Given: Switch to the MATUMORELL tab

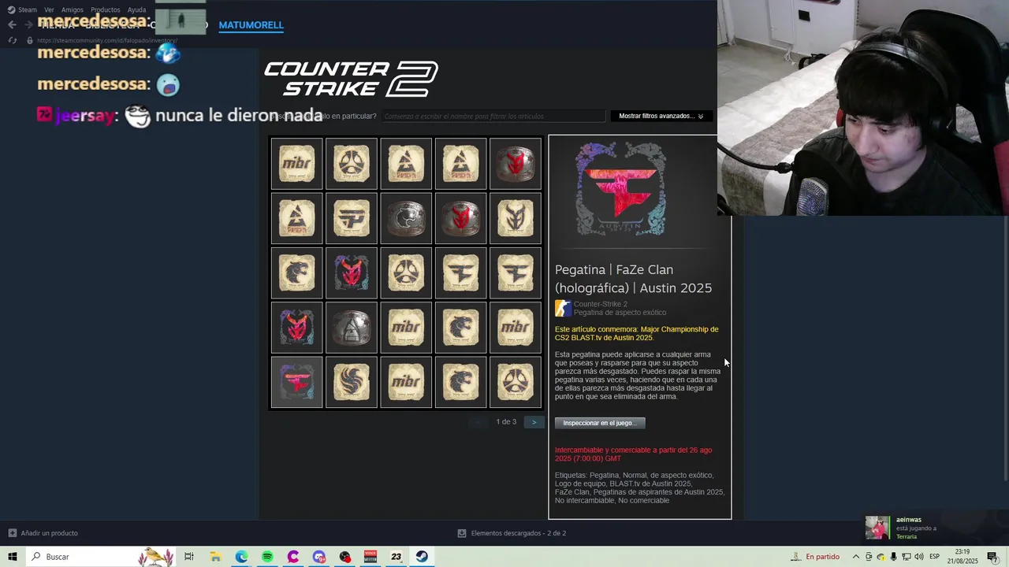Looking at the screenshot, I should [x=251, y=25].
